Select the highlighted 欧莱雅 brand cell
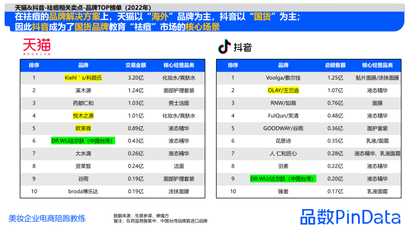Image resolution: width=410 pixels, height=230 pixels. pyautogui.click(x=83, y=129)
